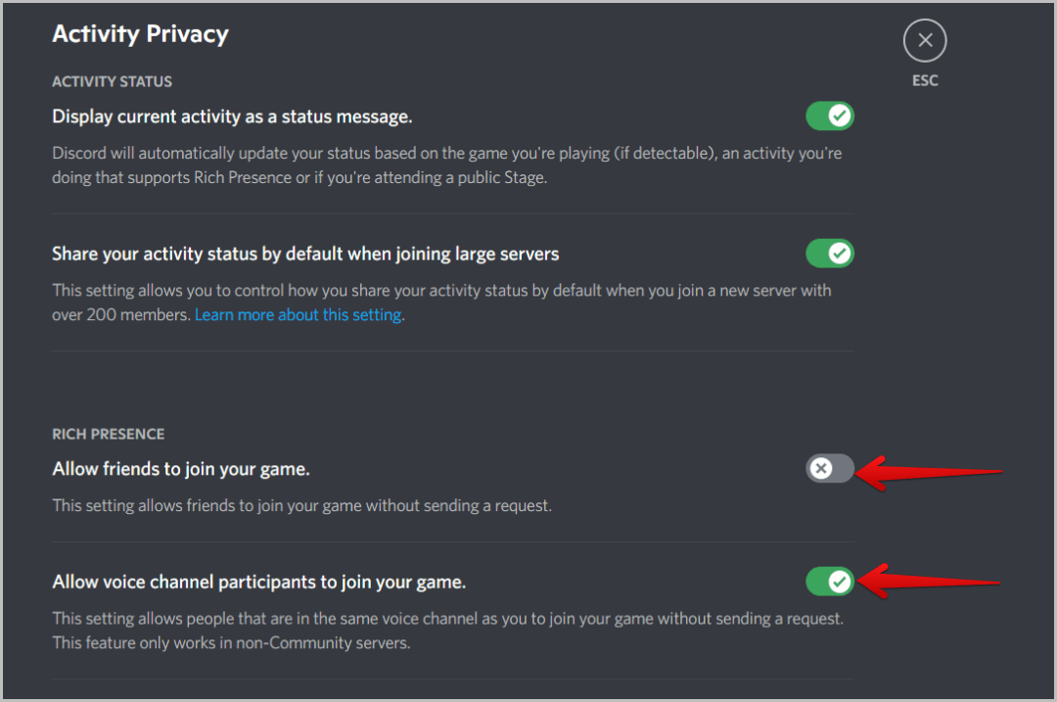The image size is (1057, 702).
Task: Click the Display current activity setting label
Action: coord(232,117)
